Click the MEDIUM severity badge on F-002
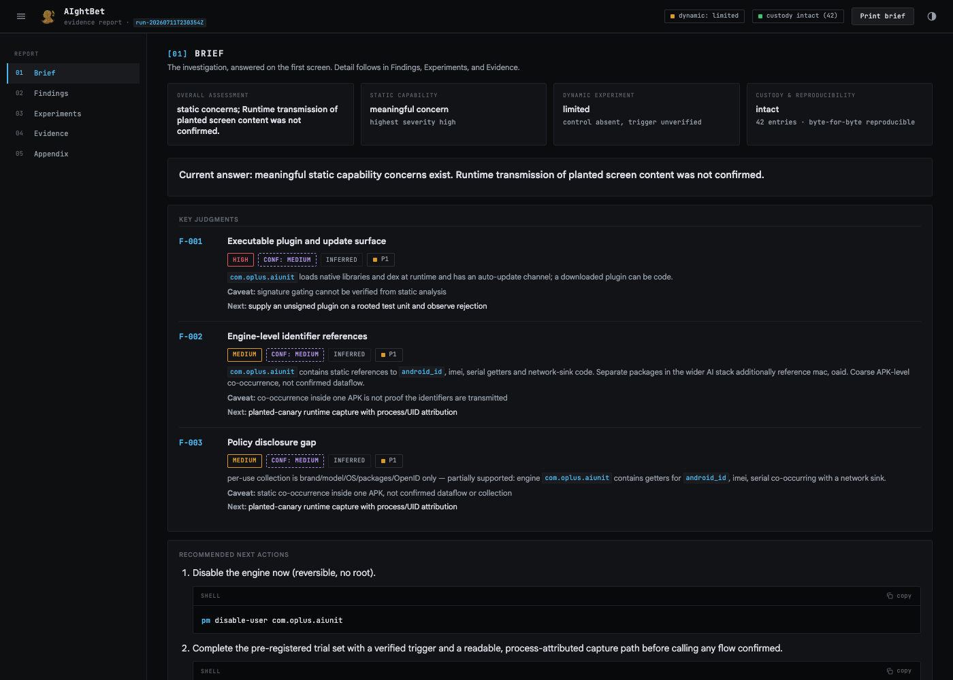Screen dimensions: 953x680 [x=244, y=355]
